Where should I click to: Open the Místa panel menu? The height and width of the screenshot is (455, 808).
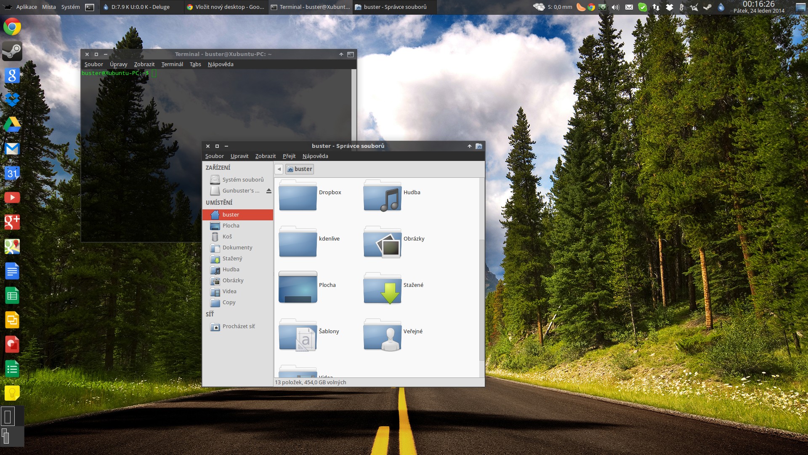49,7
